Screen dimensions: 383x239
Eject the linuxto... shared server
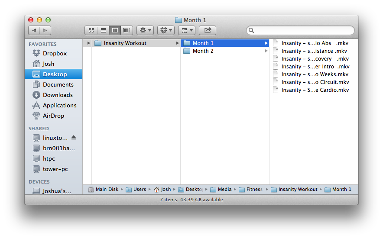click(74, 138)
